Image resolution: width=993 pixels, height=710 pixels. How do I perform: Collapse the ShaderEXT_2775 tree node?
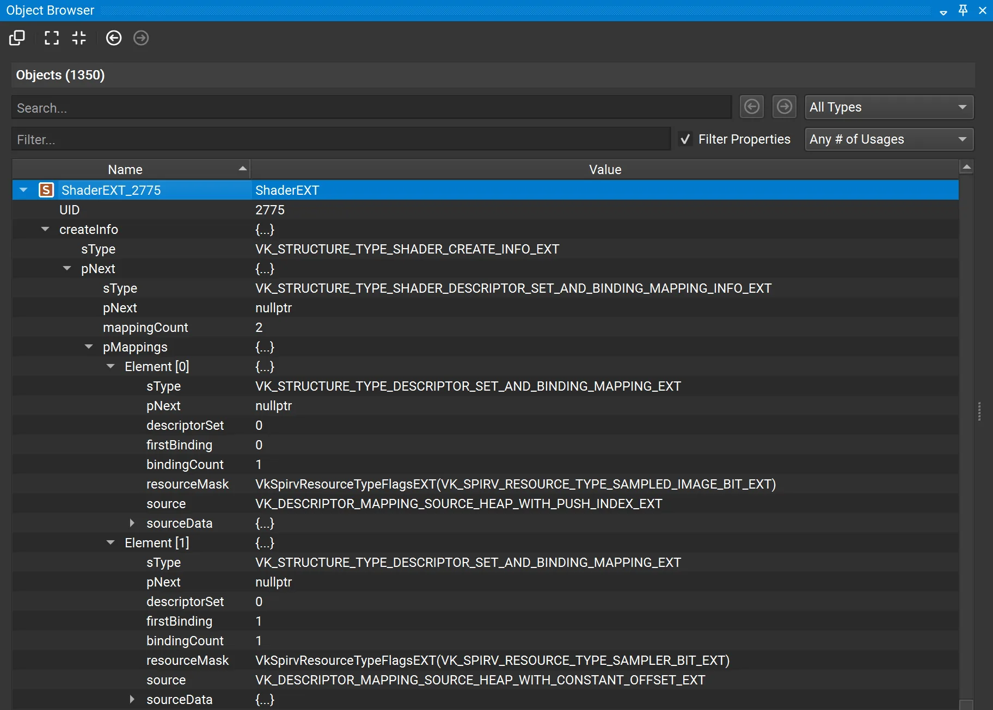click(x=23, y=190)
